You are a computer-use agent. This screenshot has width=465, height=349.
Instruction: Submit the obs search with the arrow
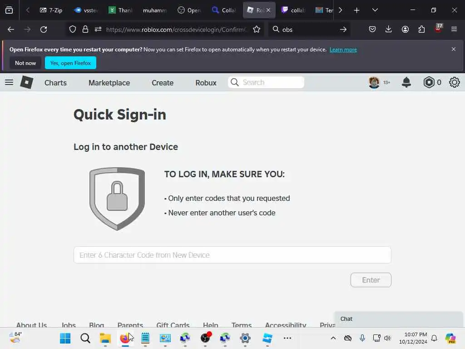coord(343,30)
